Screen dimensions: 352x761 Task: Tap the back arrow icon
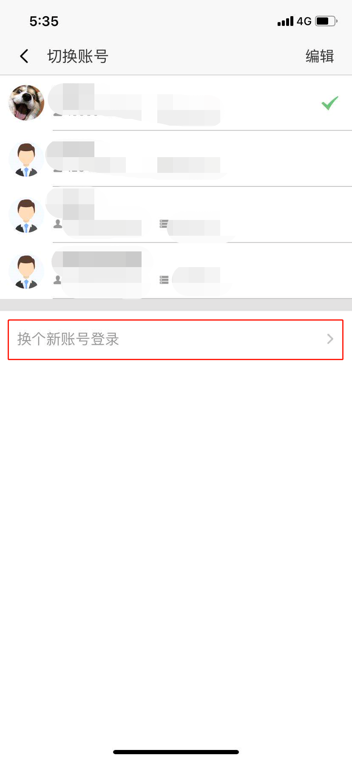coord(24,56)
